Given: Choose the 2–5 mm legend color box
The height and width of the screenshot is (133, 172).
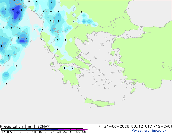Looking at the screenshot, I should tap(23, 129).
